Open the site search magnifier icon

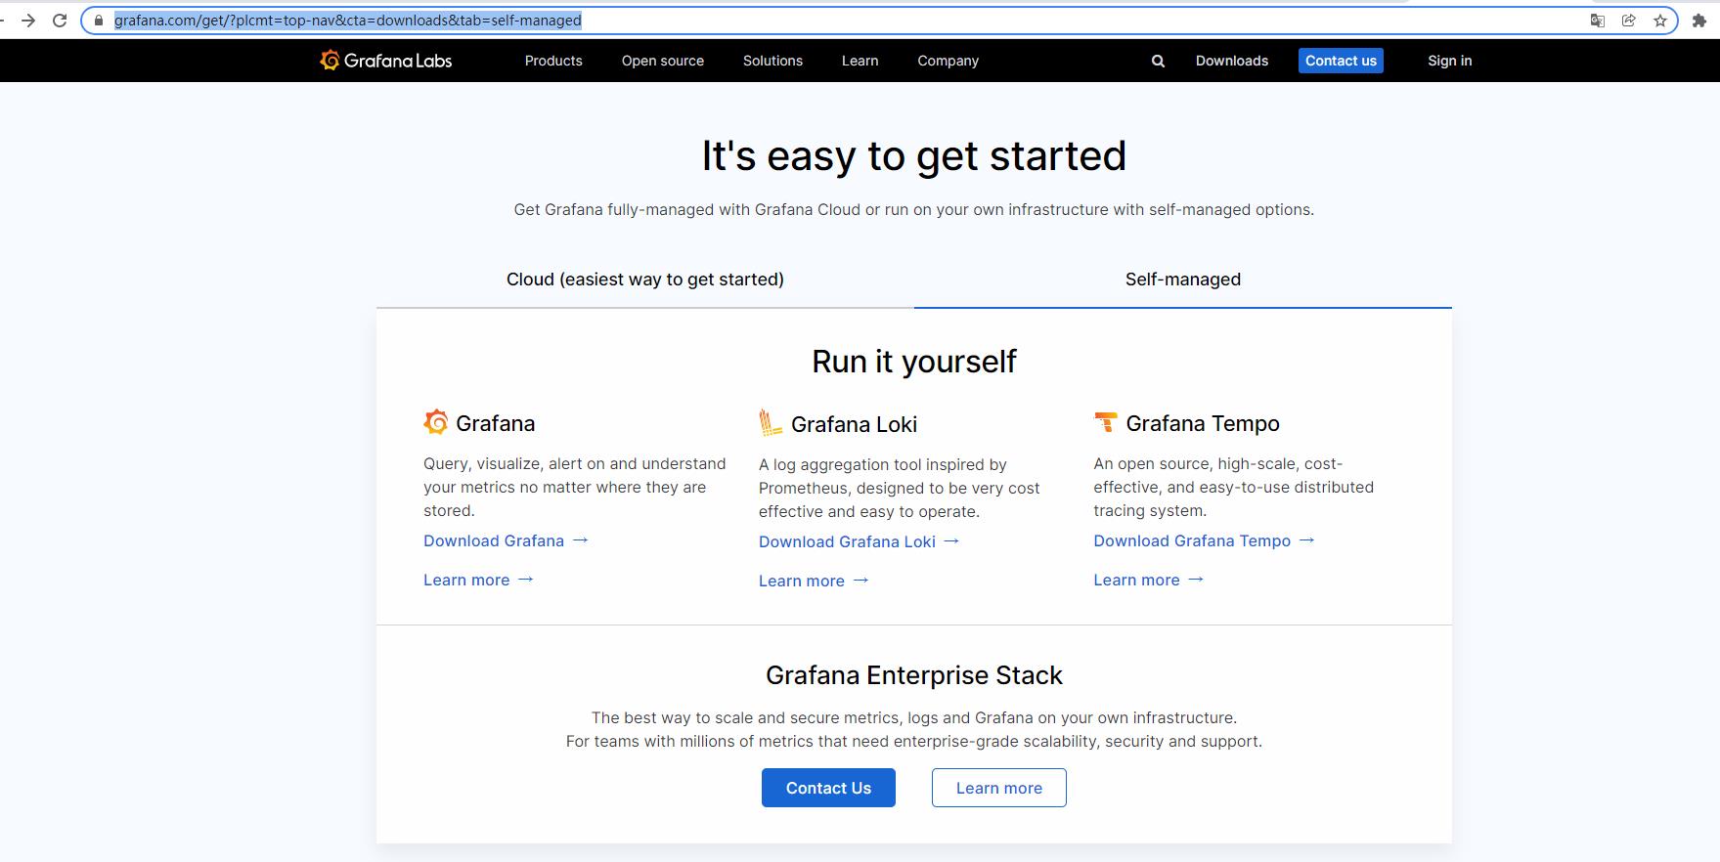(1158, 61)
